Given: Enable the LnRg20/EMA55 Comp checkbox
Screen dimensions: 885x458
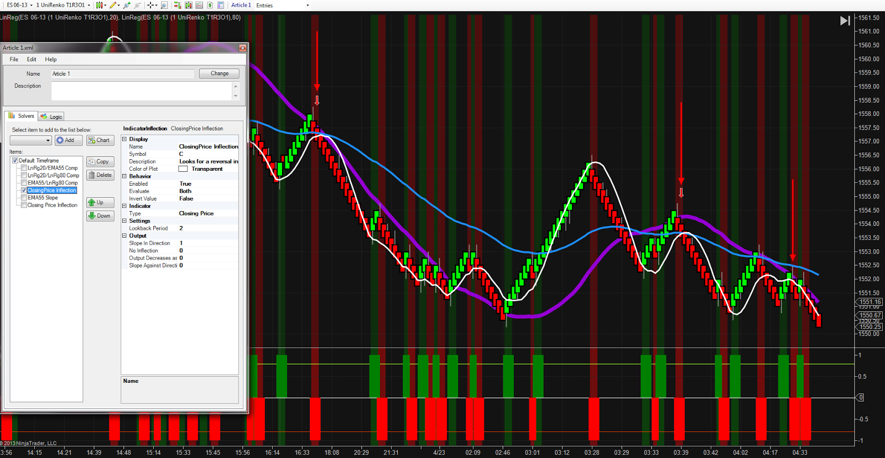Looking at the screenshot, I should tap(24, 168).
